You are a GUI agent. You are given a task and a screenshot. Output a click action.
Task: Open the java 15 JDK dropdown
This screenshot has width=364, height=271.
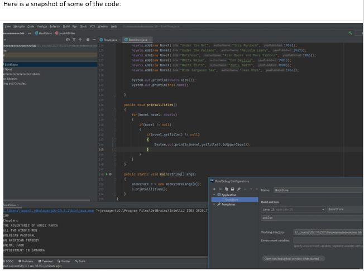pos(323,210)
